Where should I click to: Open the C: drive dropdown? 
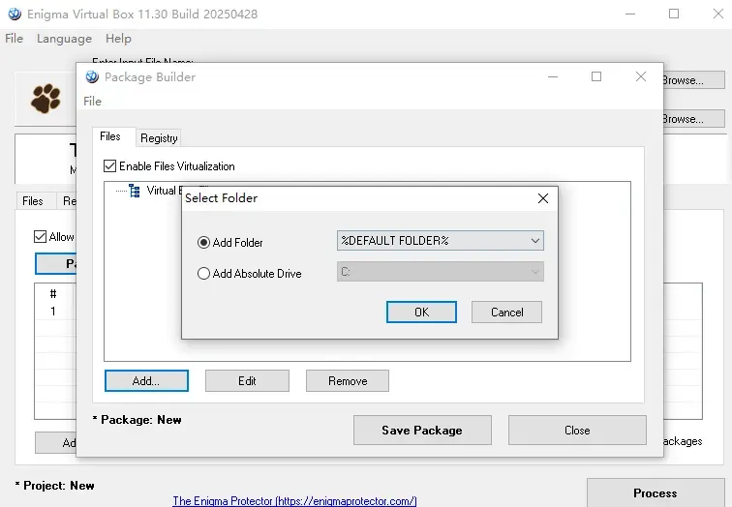click(x=441, y=272)
